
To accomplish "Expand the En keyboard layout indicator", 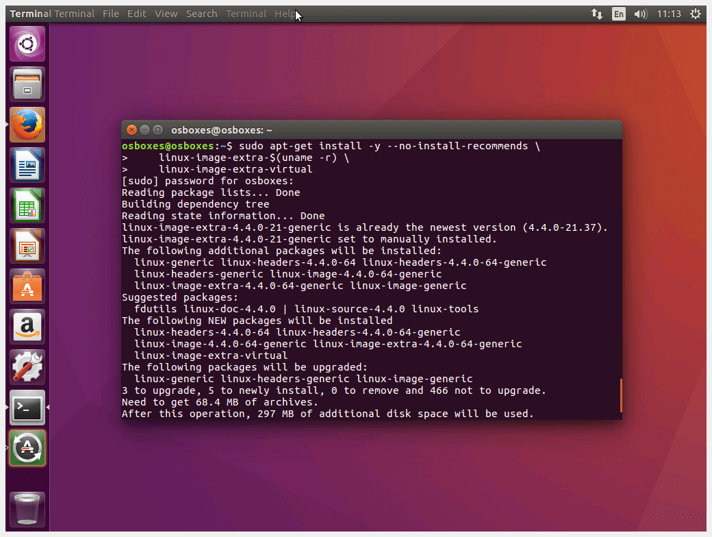I will point(619,14).
